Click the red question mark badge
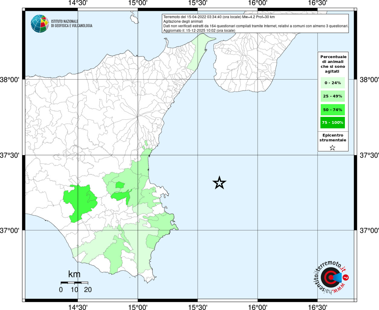The width and height of the screenshot is (379, 310). 346,277
